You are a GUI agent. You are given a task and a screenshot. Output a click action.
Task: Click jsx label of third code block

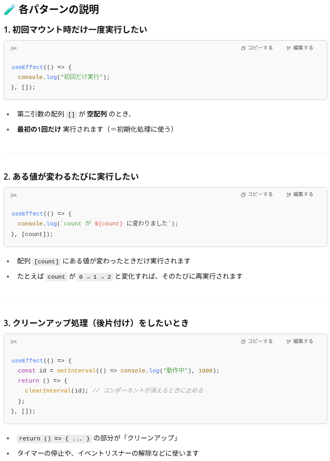[14, 341]
